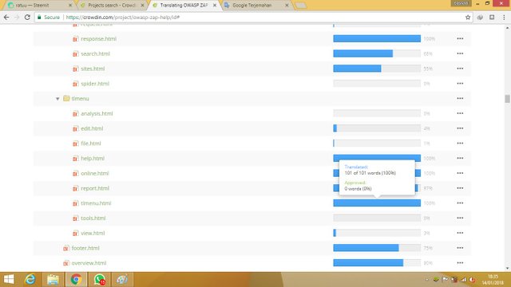Open the more options menu for analysis.html
Screen dimensions: 511x287
coord(460,113)
